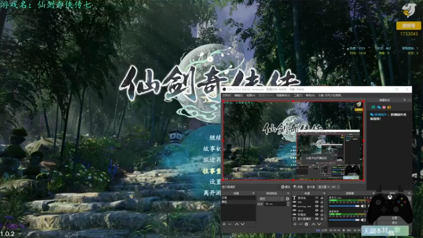The image size is (423, 238).
Task: Move selected source up
Action: pos(314,224)
